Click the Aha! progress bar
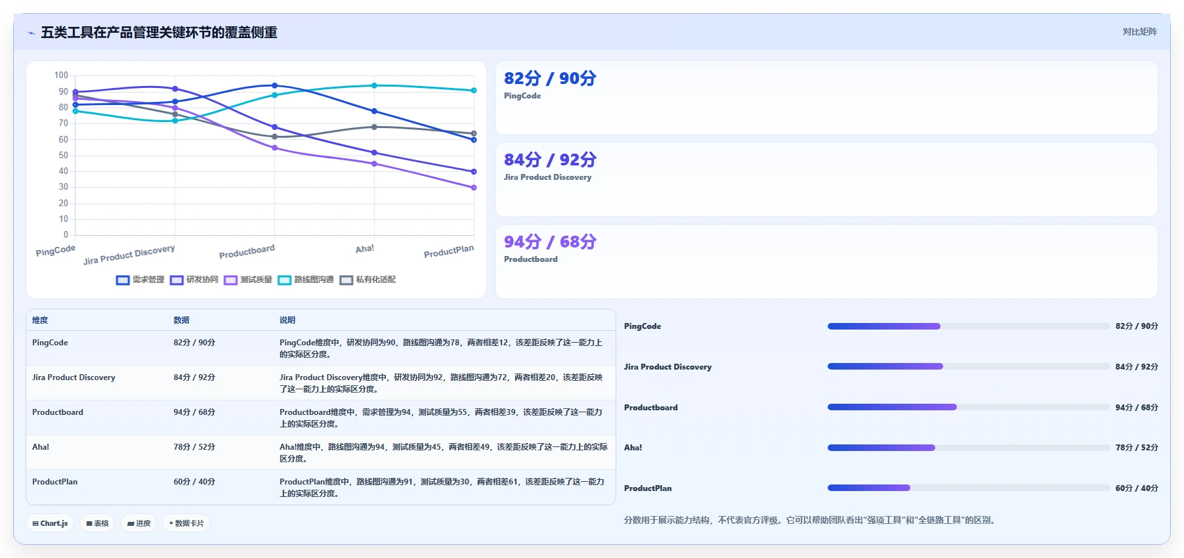The width and height of the screenshot is (1184, 558). pos(969,448)
